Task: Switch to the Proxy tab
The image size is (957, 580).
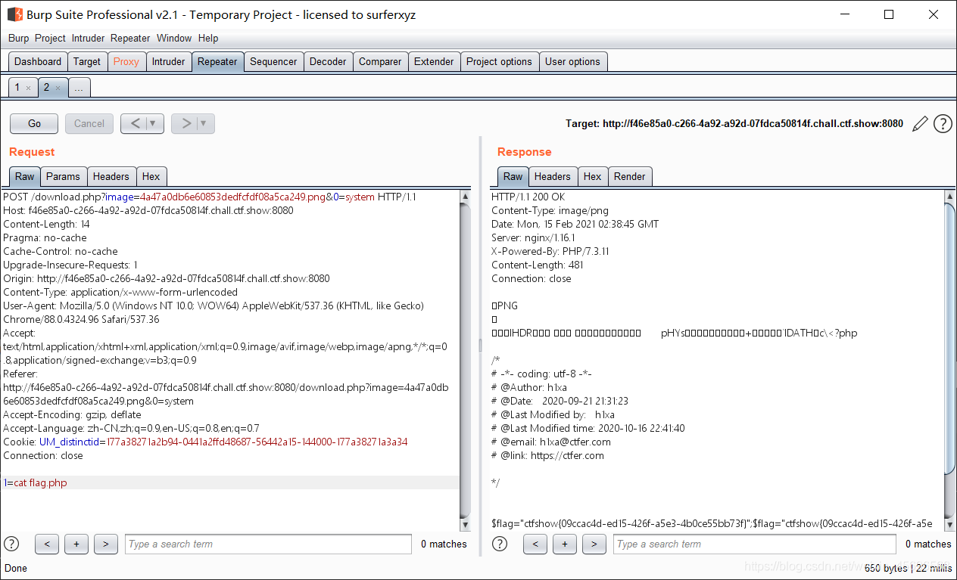Action: click(126, 62)
